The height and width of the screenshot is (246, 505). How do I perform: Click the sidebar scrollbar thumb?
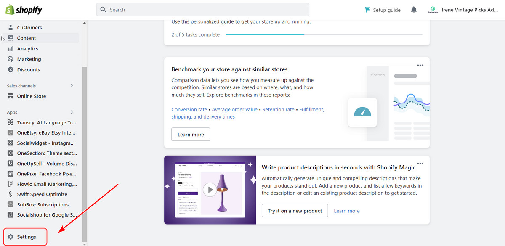[85, 154]
